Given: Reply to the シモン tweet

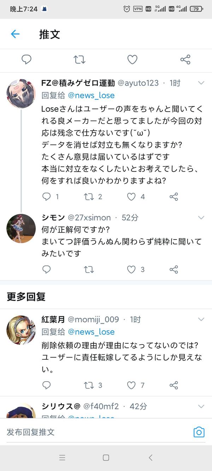Looking at the screenshot, I should coord(47,270).
